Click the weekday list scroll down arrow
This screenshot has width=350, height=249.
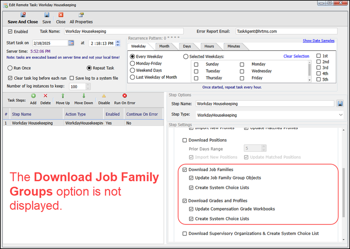pyautogui.click(x=309, y=80)
